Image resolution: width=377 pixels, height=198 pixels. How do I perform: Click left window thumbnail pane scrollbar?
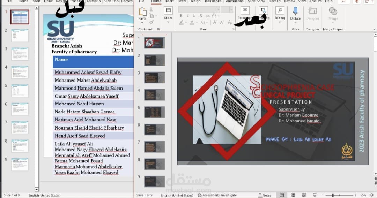pos(37,98)
